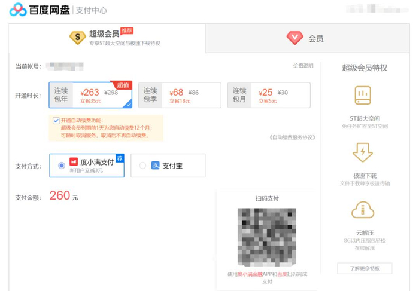Viewport: 419px width, 291px height.
Task: Click the Baidu Netdisk cloud logo
Action: [x=18, y=10]
